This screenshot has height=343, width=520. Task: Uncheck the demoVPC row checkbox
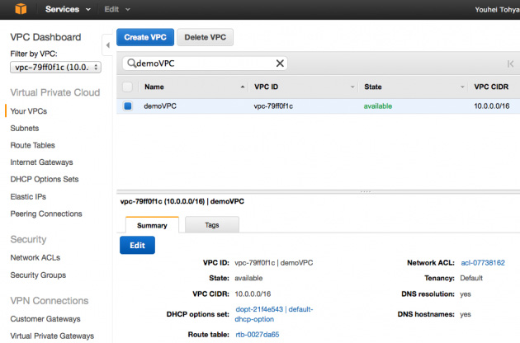pyautogui.click(x=127, y=106)
